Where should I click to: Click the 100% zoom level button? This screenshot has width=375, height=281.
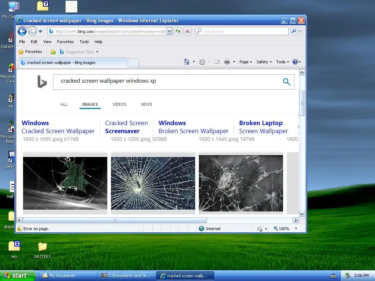pos(282,229)
